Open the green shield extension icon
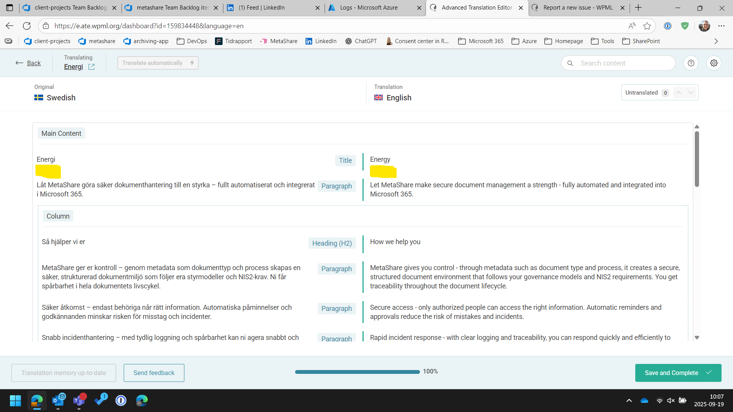Screen dimensions: 733x412 pyautogui.click(x=685, y=26)
